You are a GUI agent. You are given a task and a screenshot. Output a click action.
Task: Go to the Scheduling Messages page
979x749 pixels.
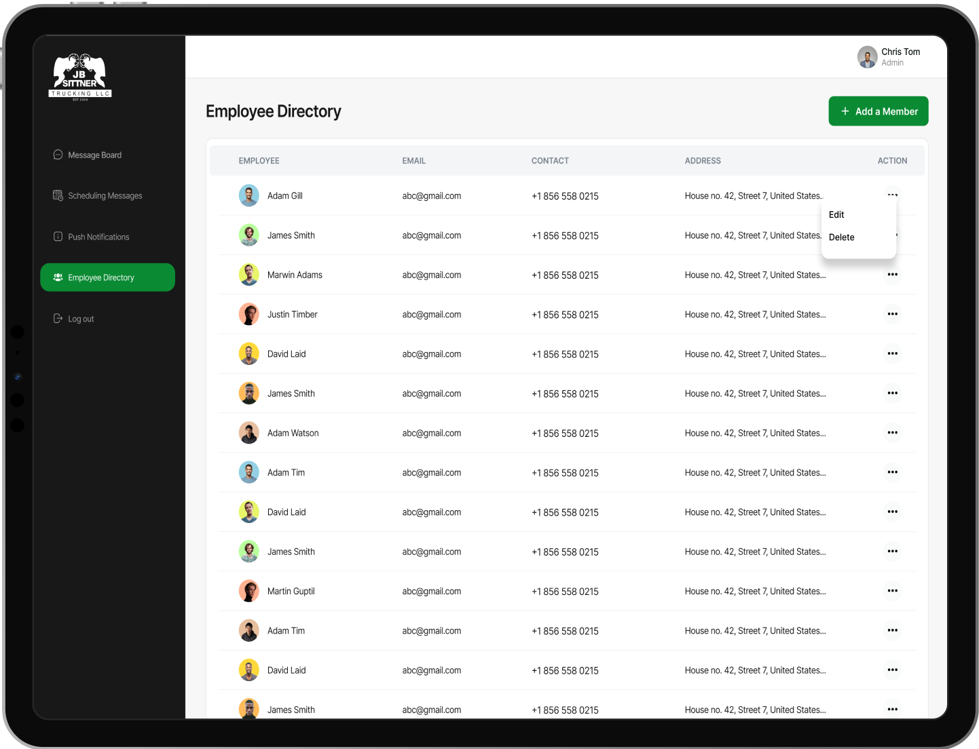[x=105, y=196]
